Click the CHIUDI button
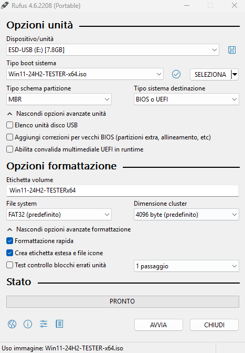 point(214,325)
